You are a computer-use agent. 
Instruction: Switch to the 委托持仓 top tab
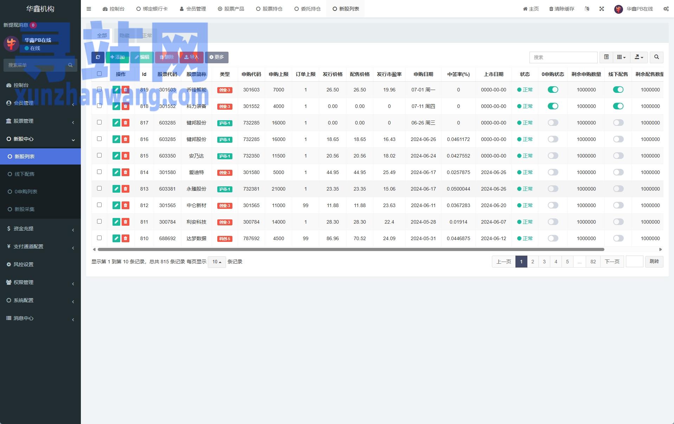pyautogui.click(x=308, y=9)
